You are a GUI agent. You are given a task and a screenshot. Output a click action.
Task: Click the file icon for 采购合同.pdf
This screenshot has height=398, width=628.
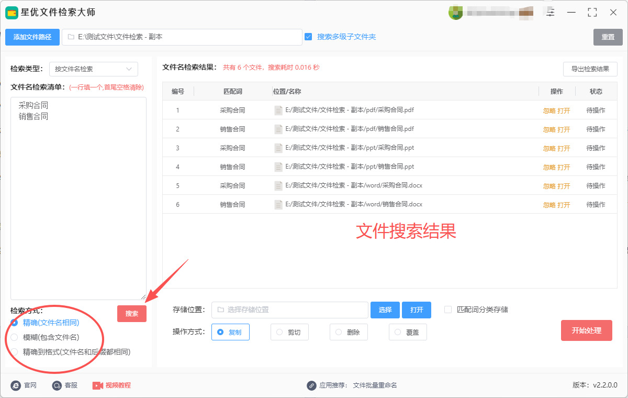click(278, 110)
